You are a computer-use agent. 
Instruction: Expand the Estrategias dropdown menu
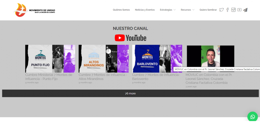coord(168,10)
